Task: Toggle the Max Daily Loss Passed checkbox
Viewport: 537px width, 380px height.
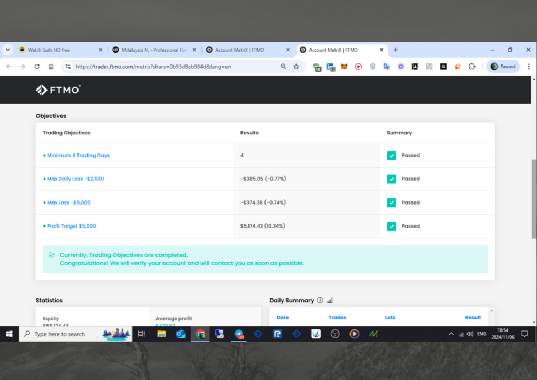Action: (x=392, y=179)
